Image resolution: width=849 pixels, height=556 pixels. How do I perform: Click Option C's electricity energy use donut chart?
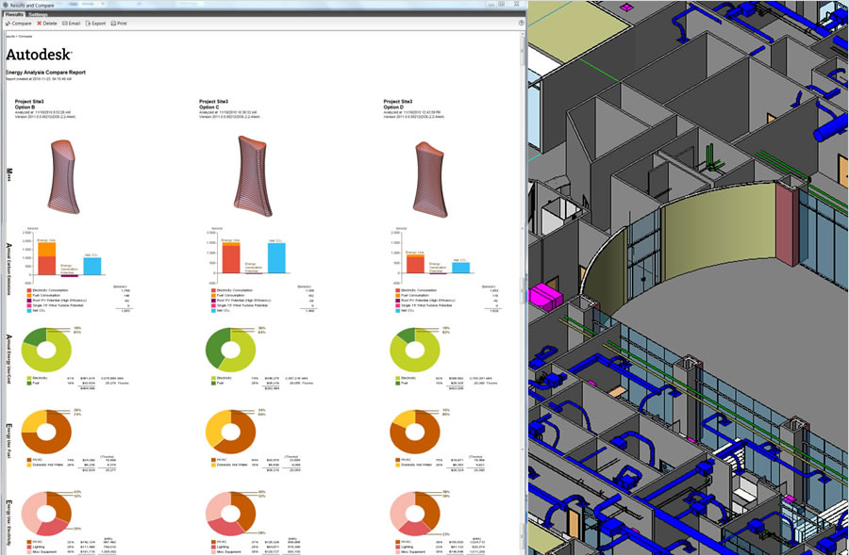pos(231,514)
